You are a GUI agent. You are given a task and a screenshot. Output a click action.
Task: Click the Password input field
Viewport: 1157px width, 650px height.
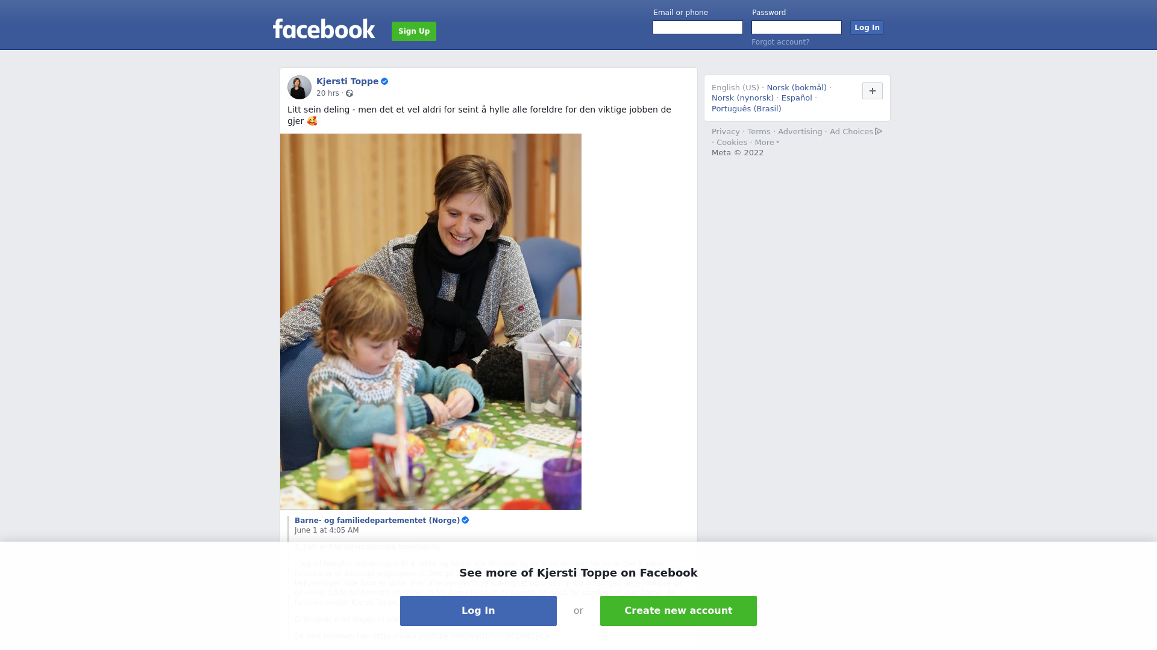[x=797, y=28]
